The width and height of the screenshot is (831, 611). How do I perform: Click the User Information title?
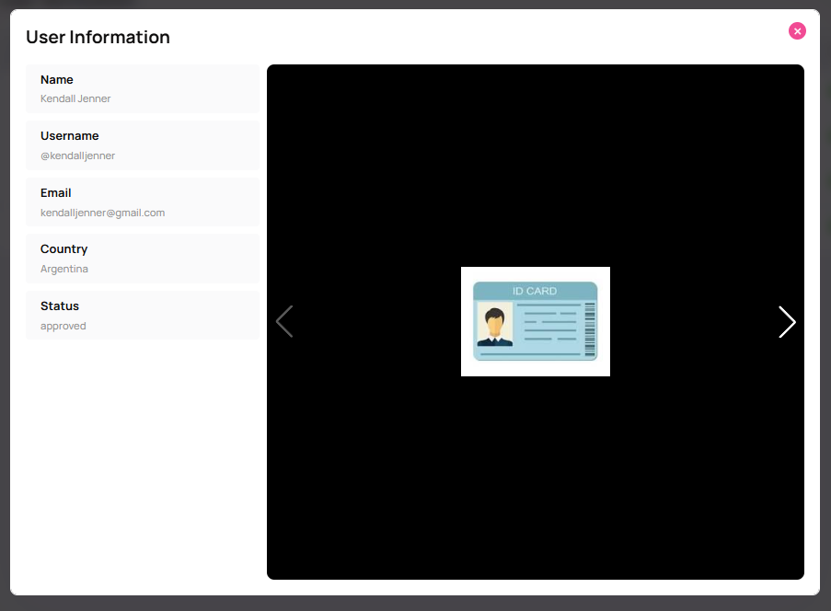pyautogui.click(x=98, y=37)
